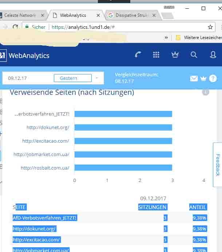Click chart label http://dokunet.org/

[x=48, y=127]
